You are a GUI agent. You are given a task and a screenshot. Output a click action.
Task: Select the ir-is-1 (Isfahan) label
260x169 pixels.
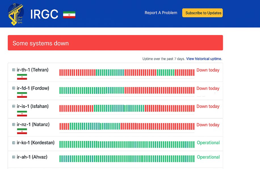click(x=33, y=106)
